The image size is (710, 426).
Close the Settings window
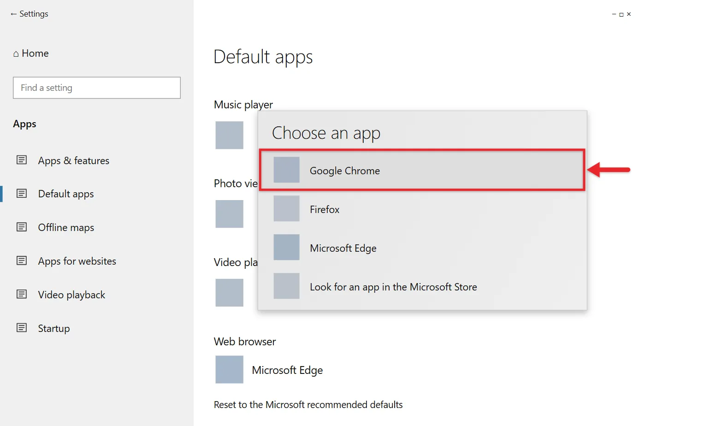[x=629, y=14]
